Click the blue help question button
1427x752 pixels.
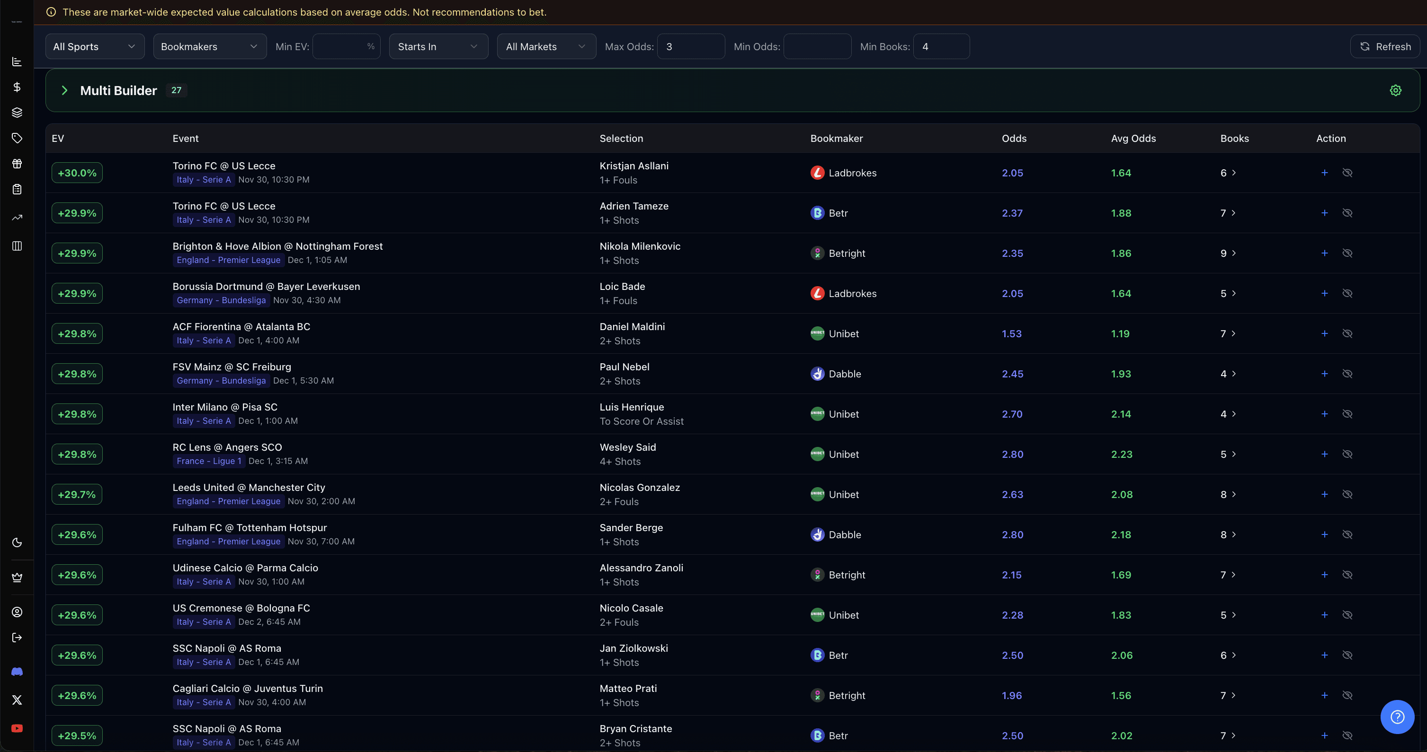coord(1397,717)
